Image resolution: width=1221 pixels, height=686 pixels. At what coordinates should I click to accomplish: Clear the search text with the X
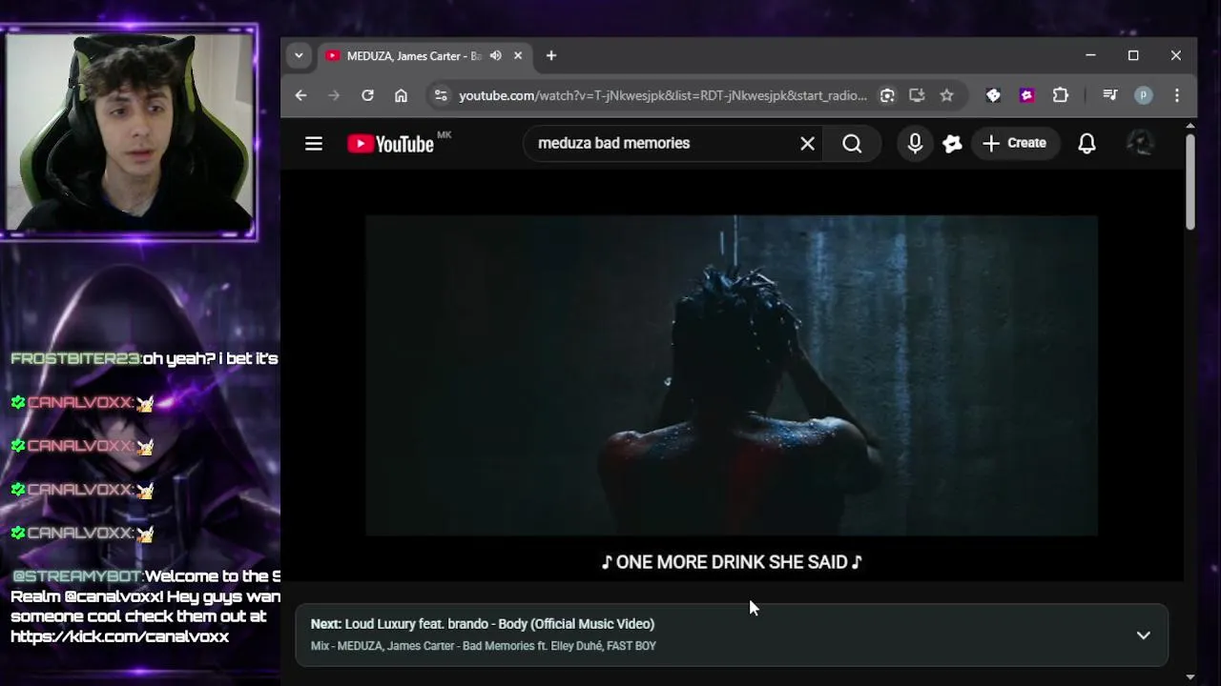click(807, 144)
